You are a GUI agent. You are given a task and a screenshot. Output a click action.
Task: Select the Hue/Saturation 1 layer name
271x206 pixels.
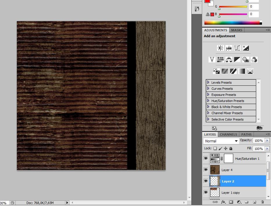247,159
